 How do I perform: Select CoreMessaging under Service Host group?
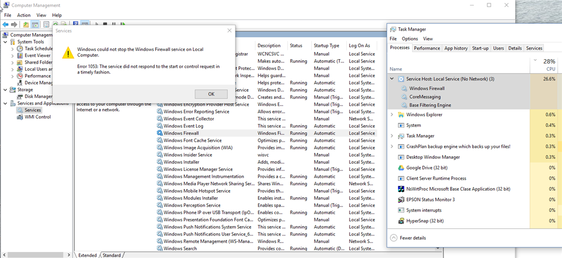tap(425, 96)
